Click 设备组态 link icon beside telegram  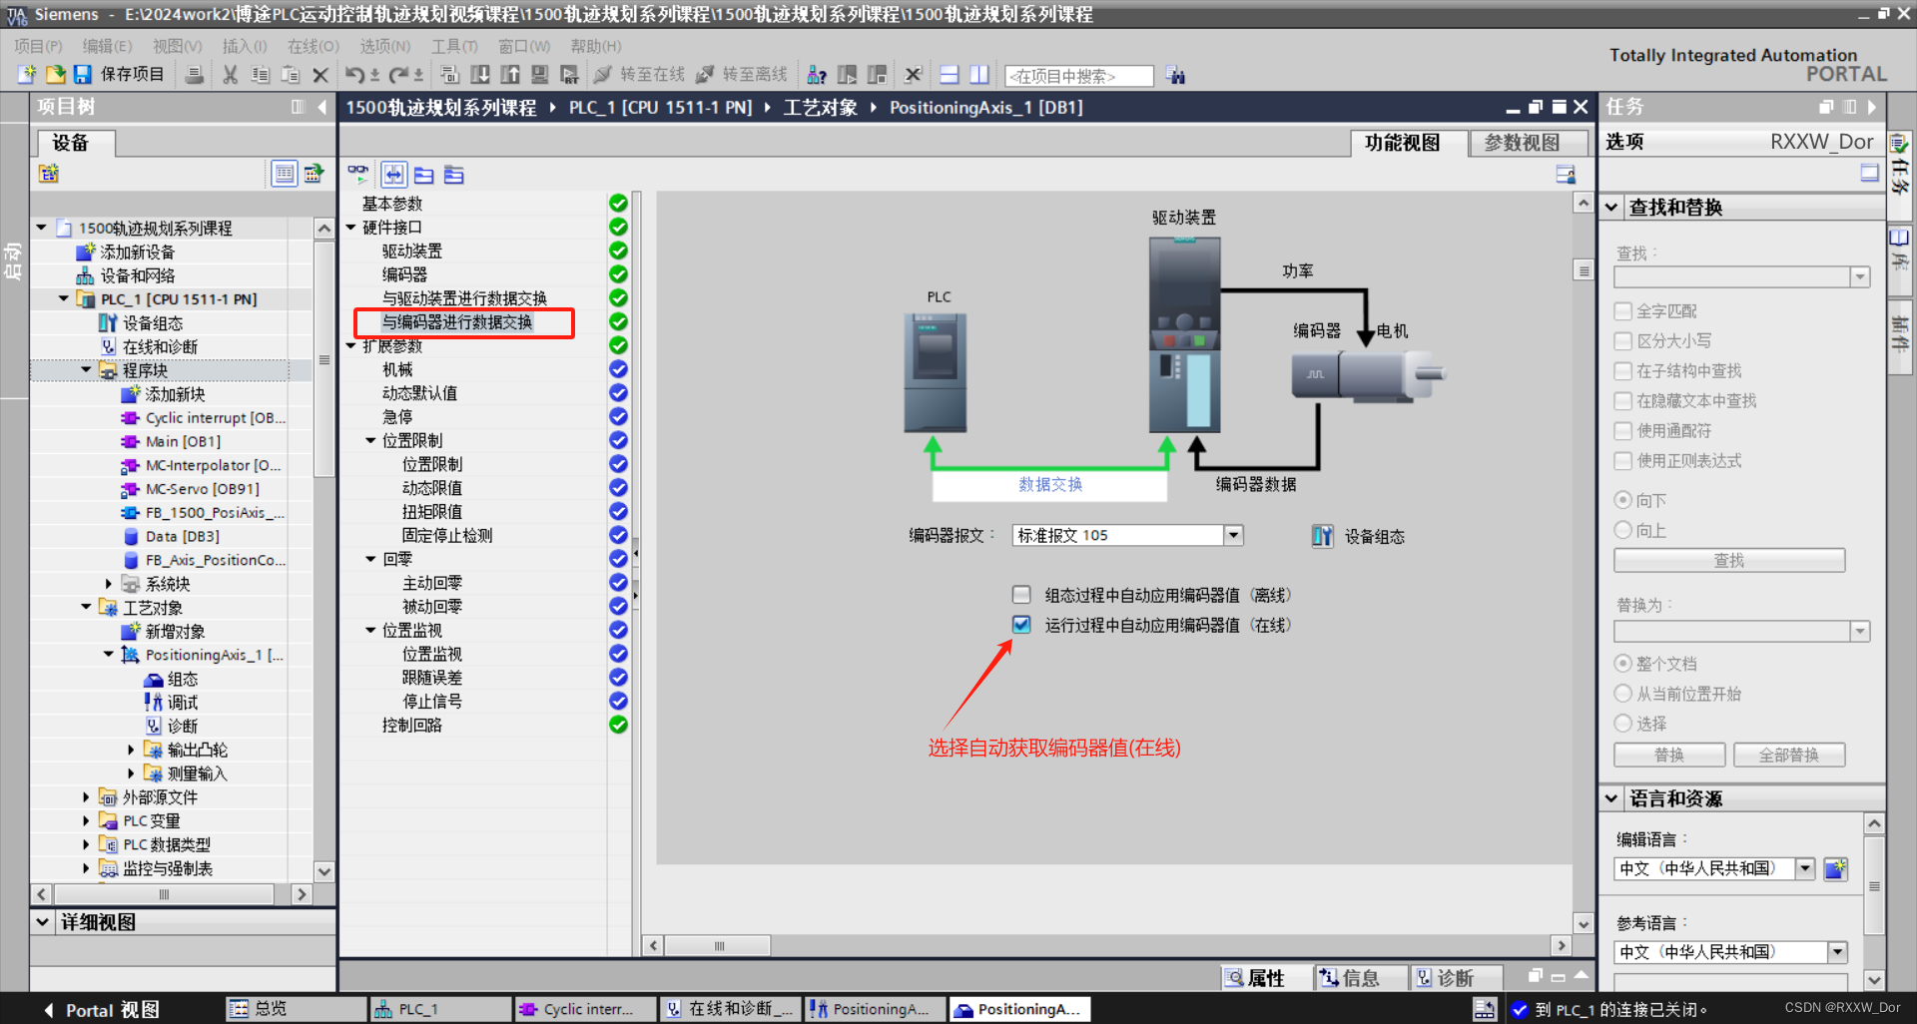click(1322, 536)
